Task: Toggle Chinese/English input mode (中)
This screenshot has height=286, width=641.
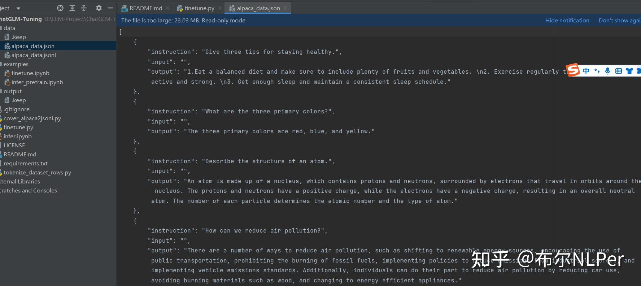Action: pos(586,71)
